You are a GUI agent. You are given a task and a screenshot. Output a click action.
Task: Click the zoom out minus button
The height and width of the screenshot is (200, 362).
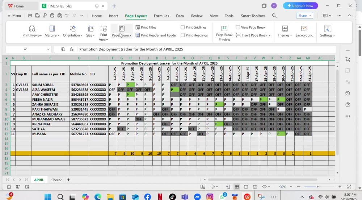(299, 187)
